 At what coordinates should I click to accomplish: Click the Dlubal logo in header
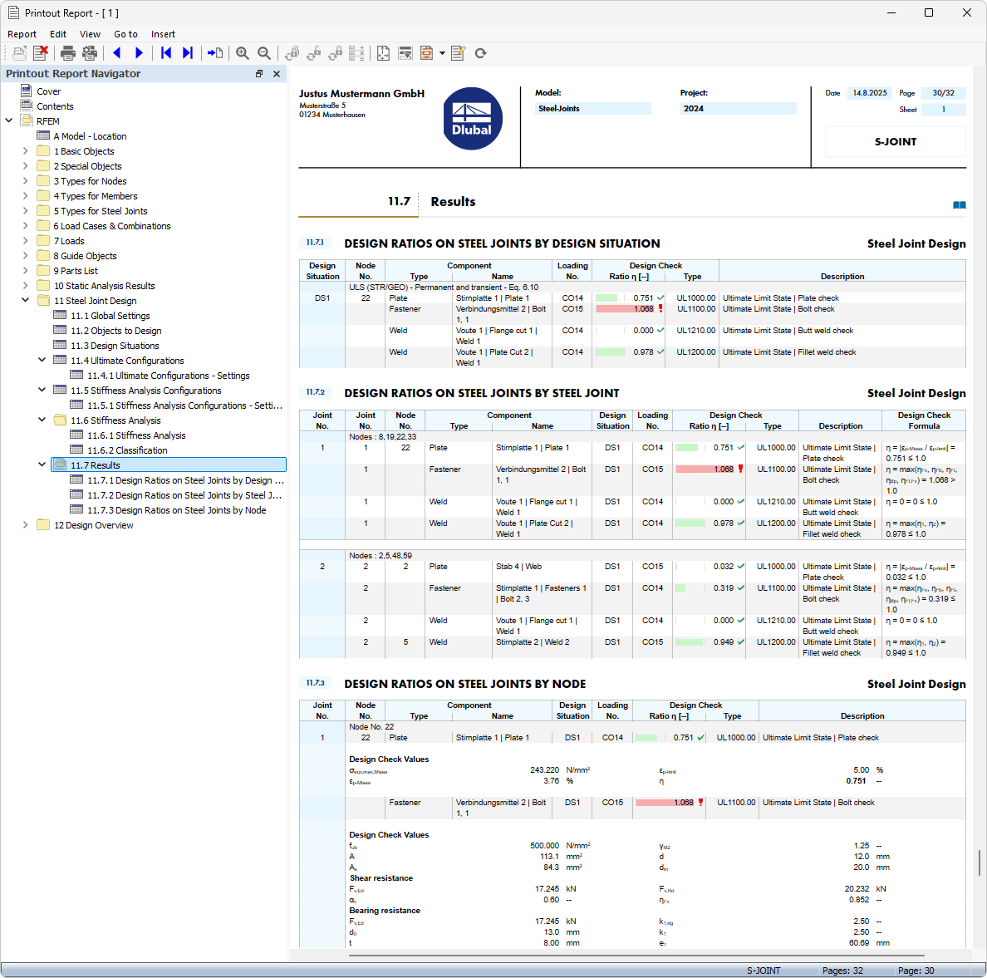tap(472, 118)
